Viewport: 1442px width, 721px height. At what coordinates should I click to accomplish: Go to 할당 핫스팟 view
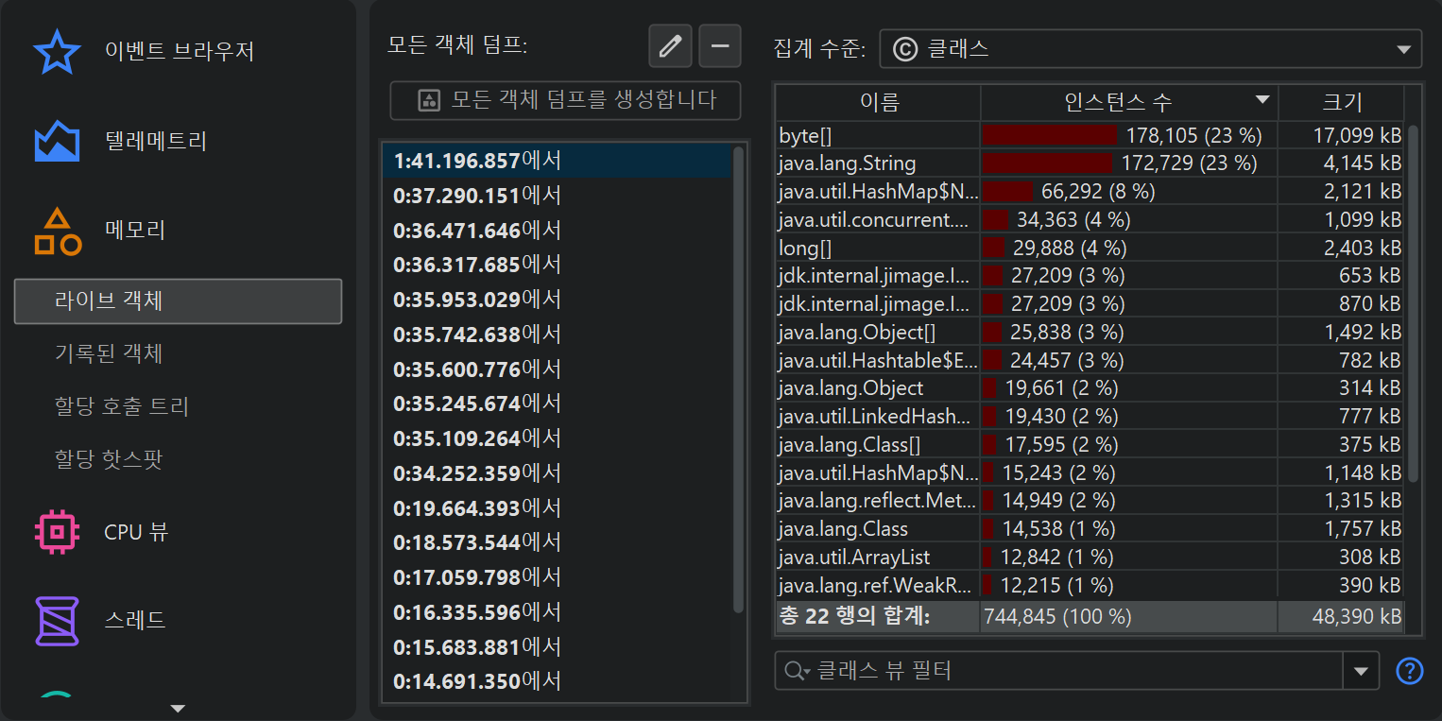[109, 459]
